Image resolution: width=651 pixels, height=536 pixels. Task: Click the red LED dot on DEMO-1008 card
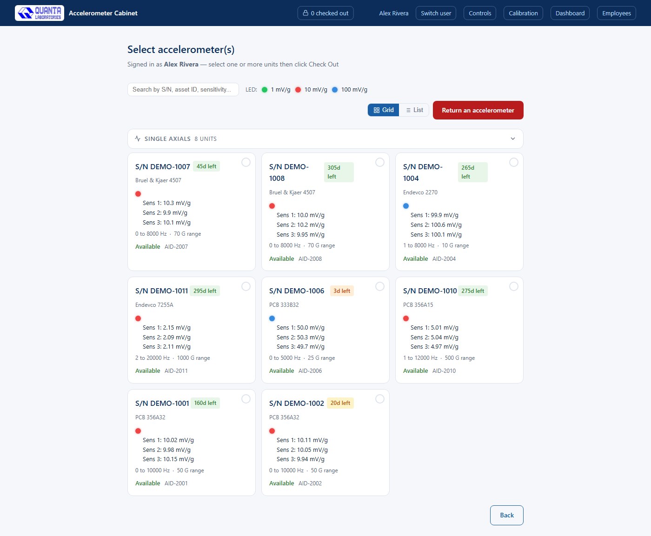pos(272,206)
